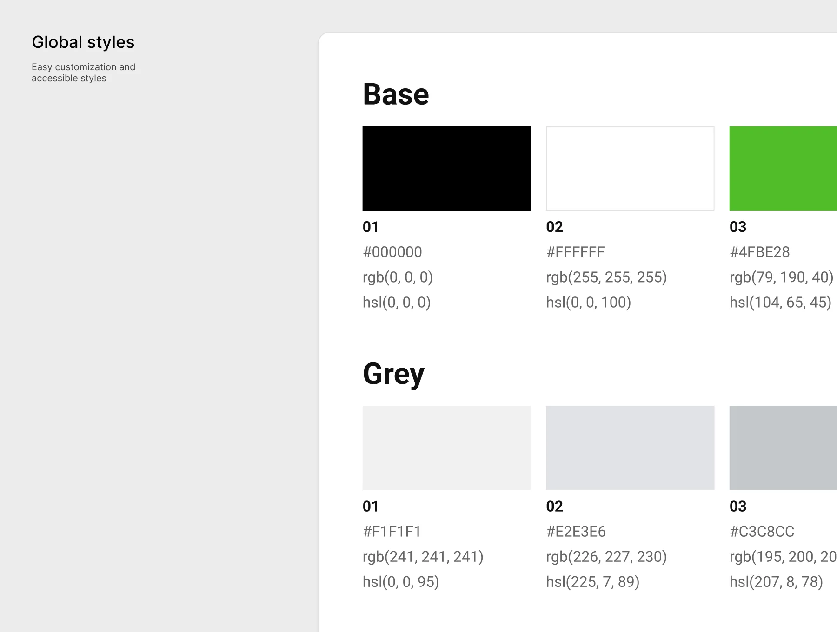Select the #F1F1F1 hex value
This screenshot has width=837, height=632.
pos(392,532)
